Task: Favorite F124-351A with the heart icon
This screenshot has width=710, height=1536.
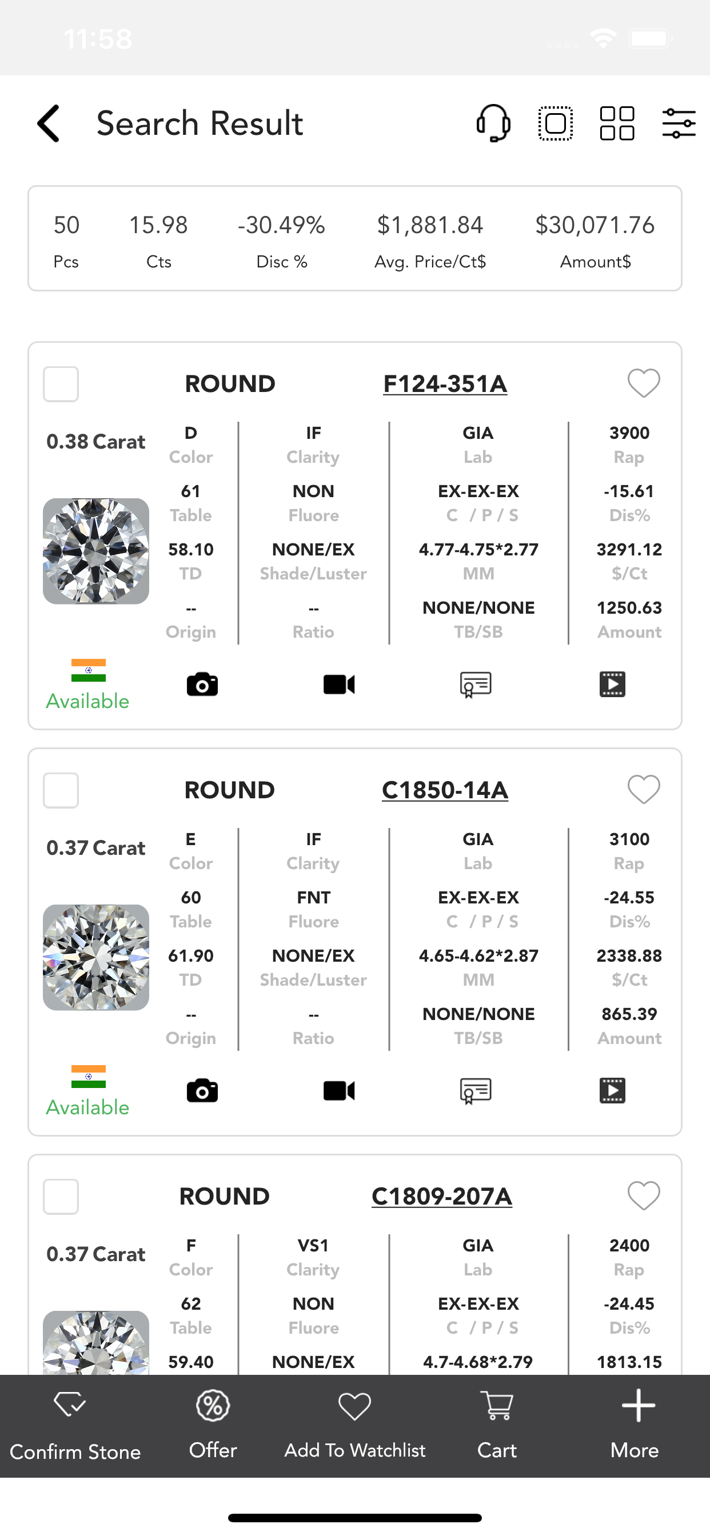Action: click(x=644, y=383)
